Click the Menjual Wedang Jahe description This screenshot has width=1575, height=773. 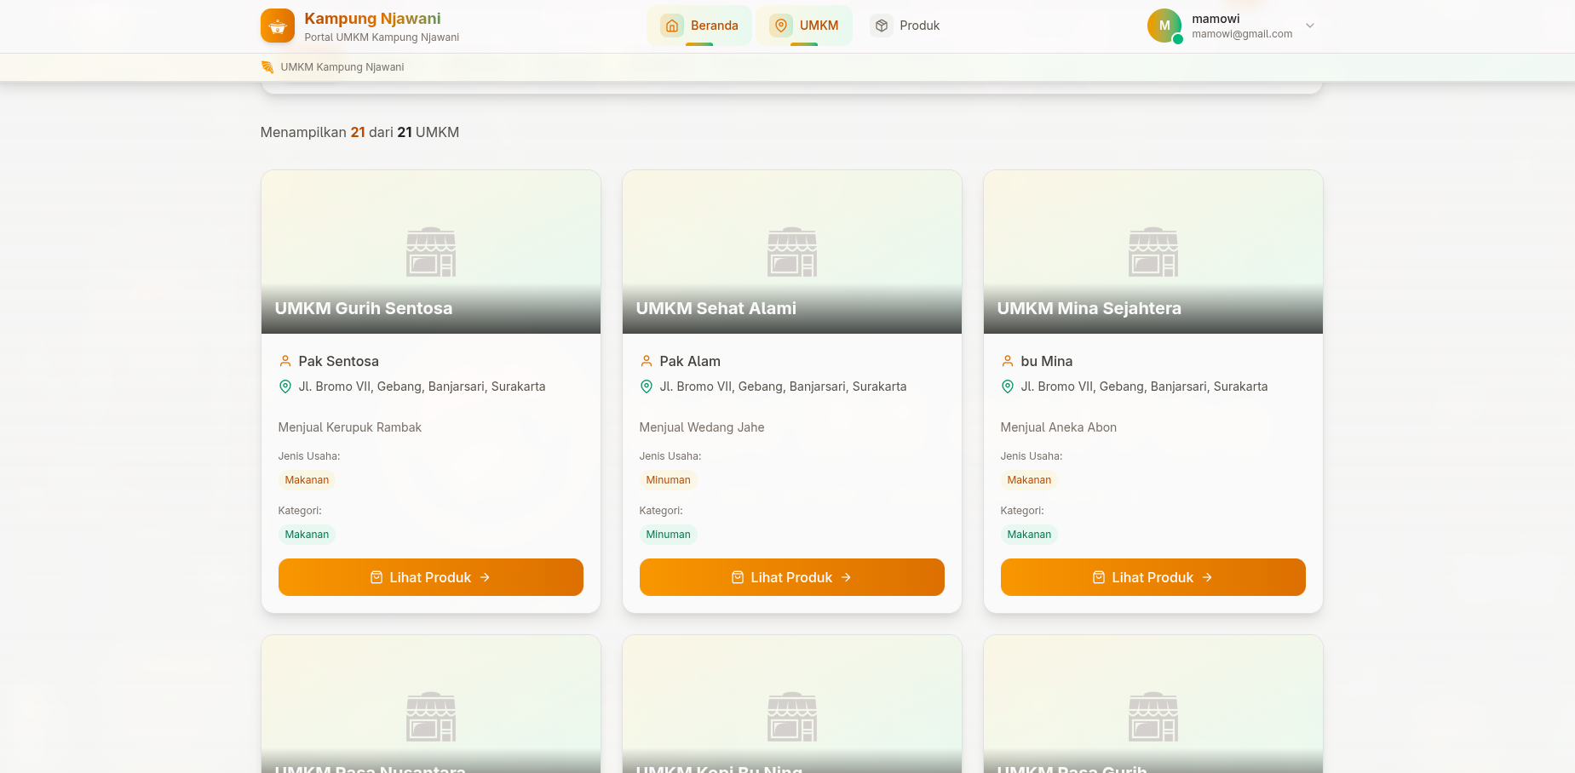[702, 427]
